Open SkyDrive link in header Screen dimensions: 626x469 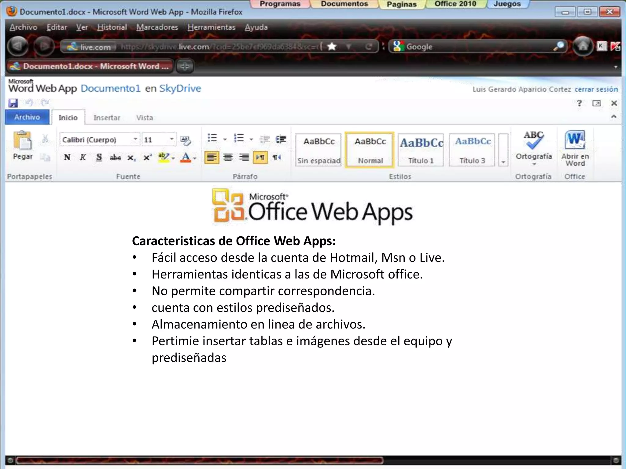(180, 89)
